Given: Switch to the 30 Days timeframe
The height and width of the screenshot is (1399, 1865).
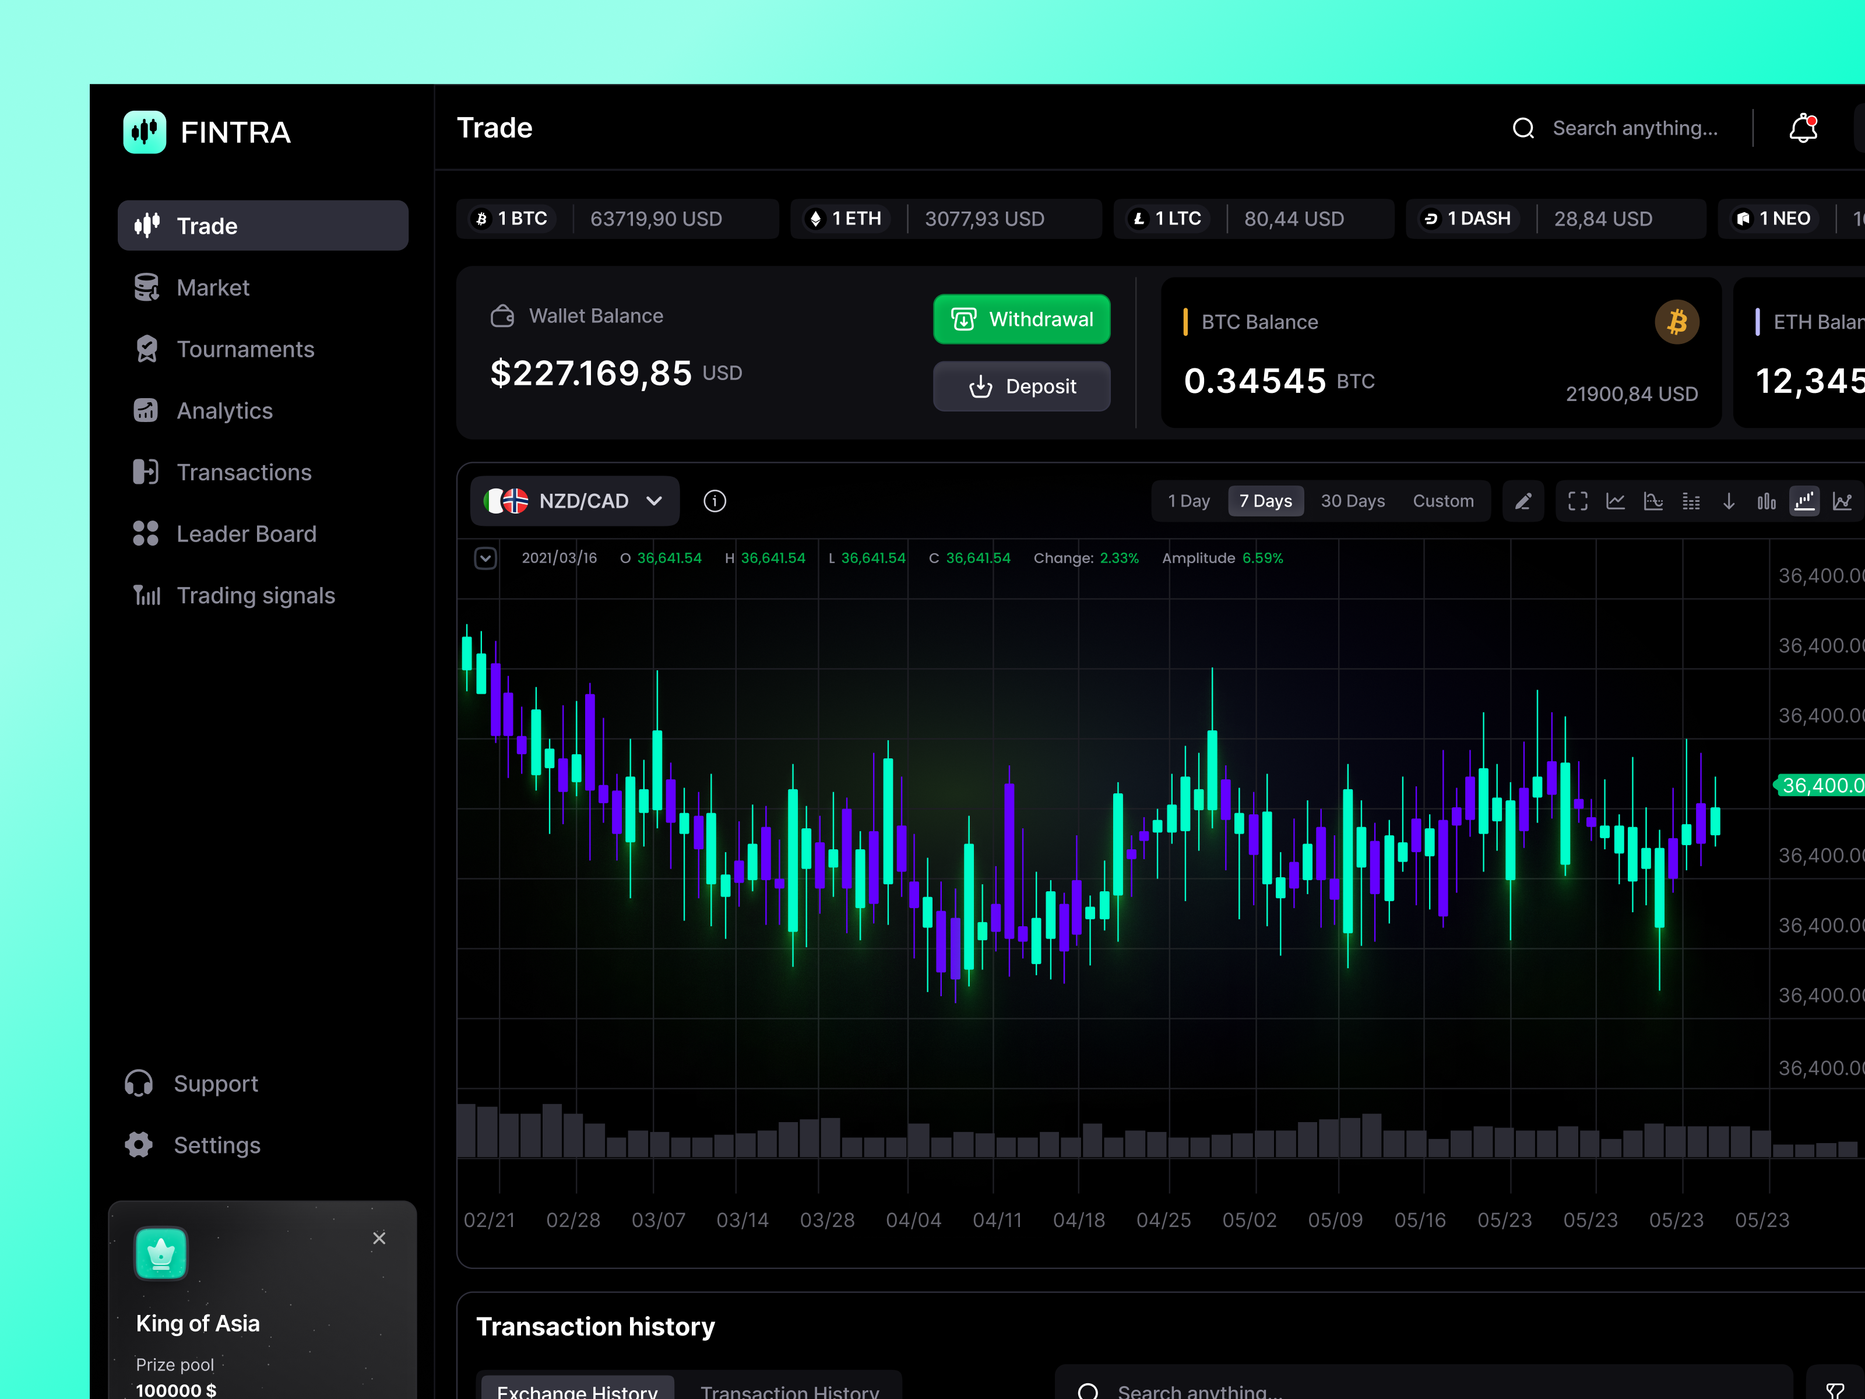Looking at the screenshot, I should click(1352, 501).
